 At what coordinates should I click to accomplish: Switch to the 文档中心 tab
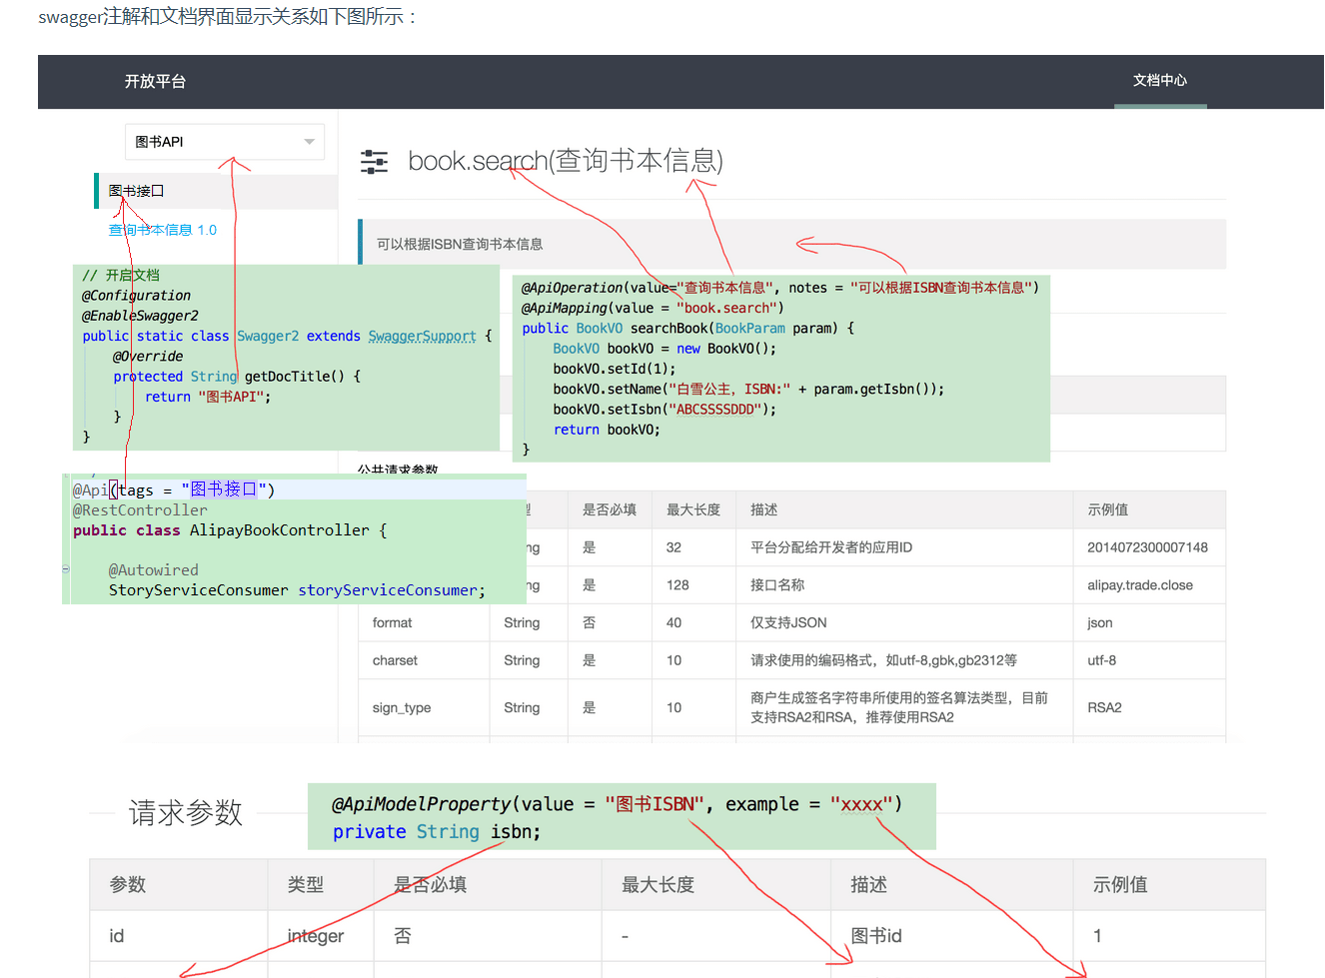pyautogui.click(x=1159, y=81)
